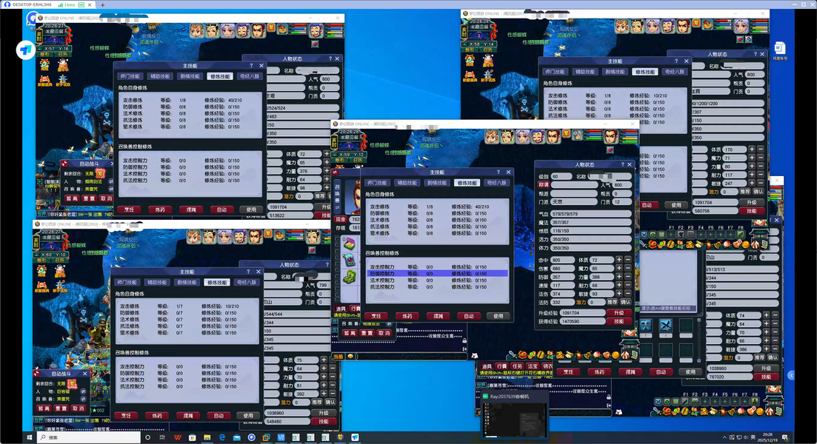Click 使用 button in center skill panel
The width and height of the screenshot is (817, 444).
(x=498, y=316)
